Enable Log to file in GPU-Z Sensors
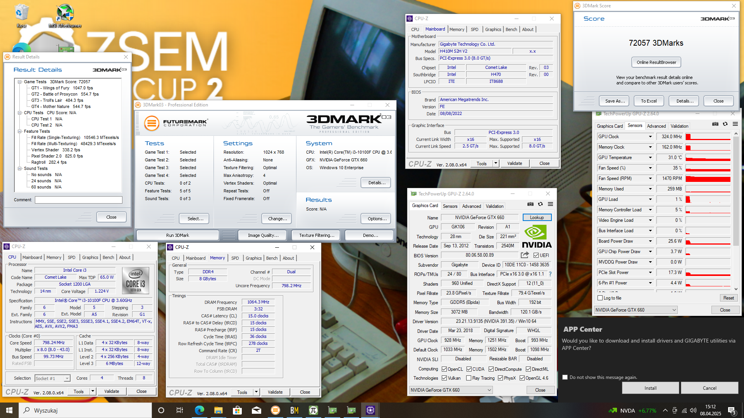Viewport: 744px width, 418px height. coord(600,298)
